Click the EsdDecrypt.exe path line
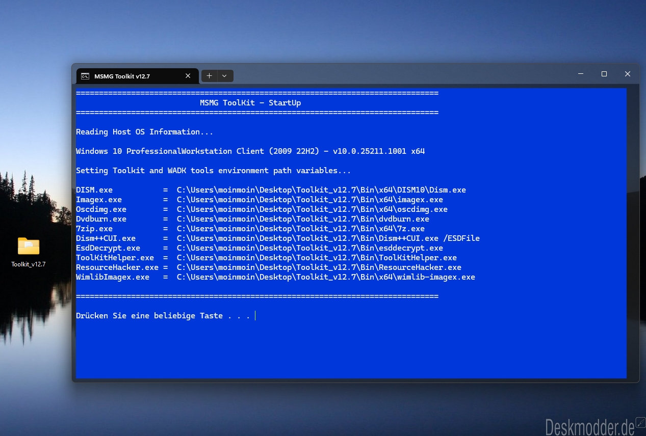The image size is (646, 436). (x=260, y=248)
